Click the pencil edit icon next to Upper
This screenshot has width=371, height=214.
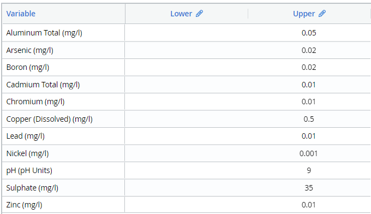[x=322, y=14]
